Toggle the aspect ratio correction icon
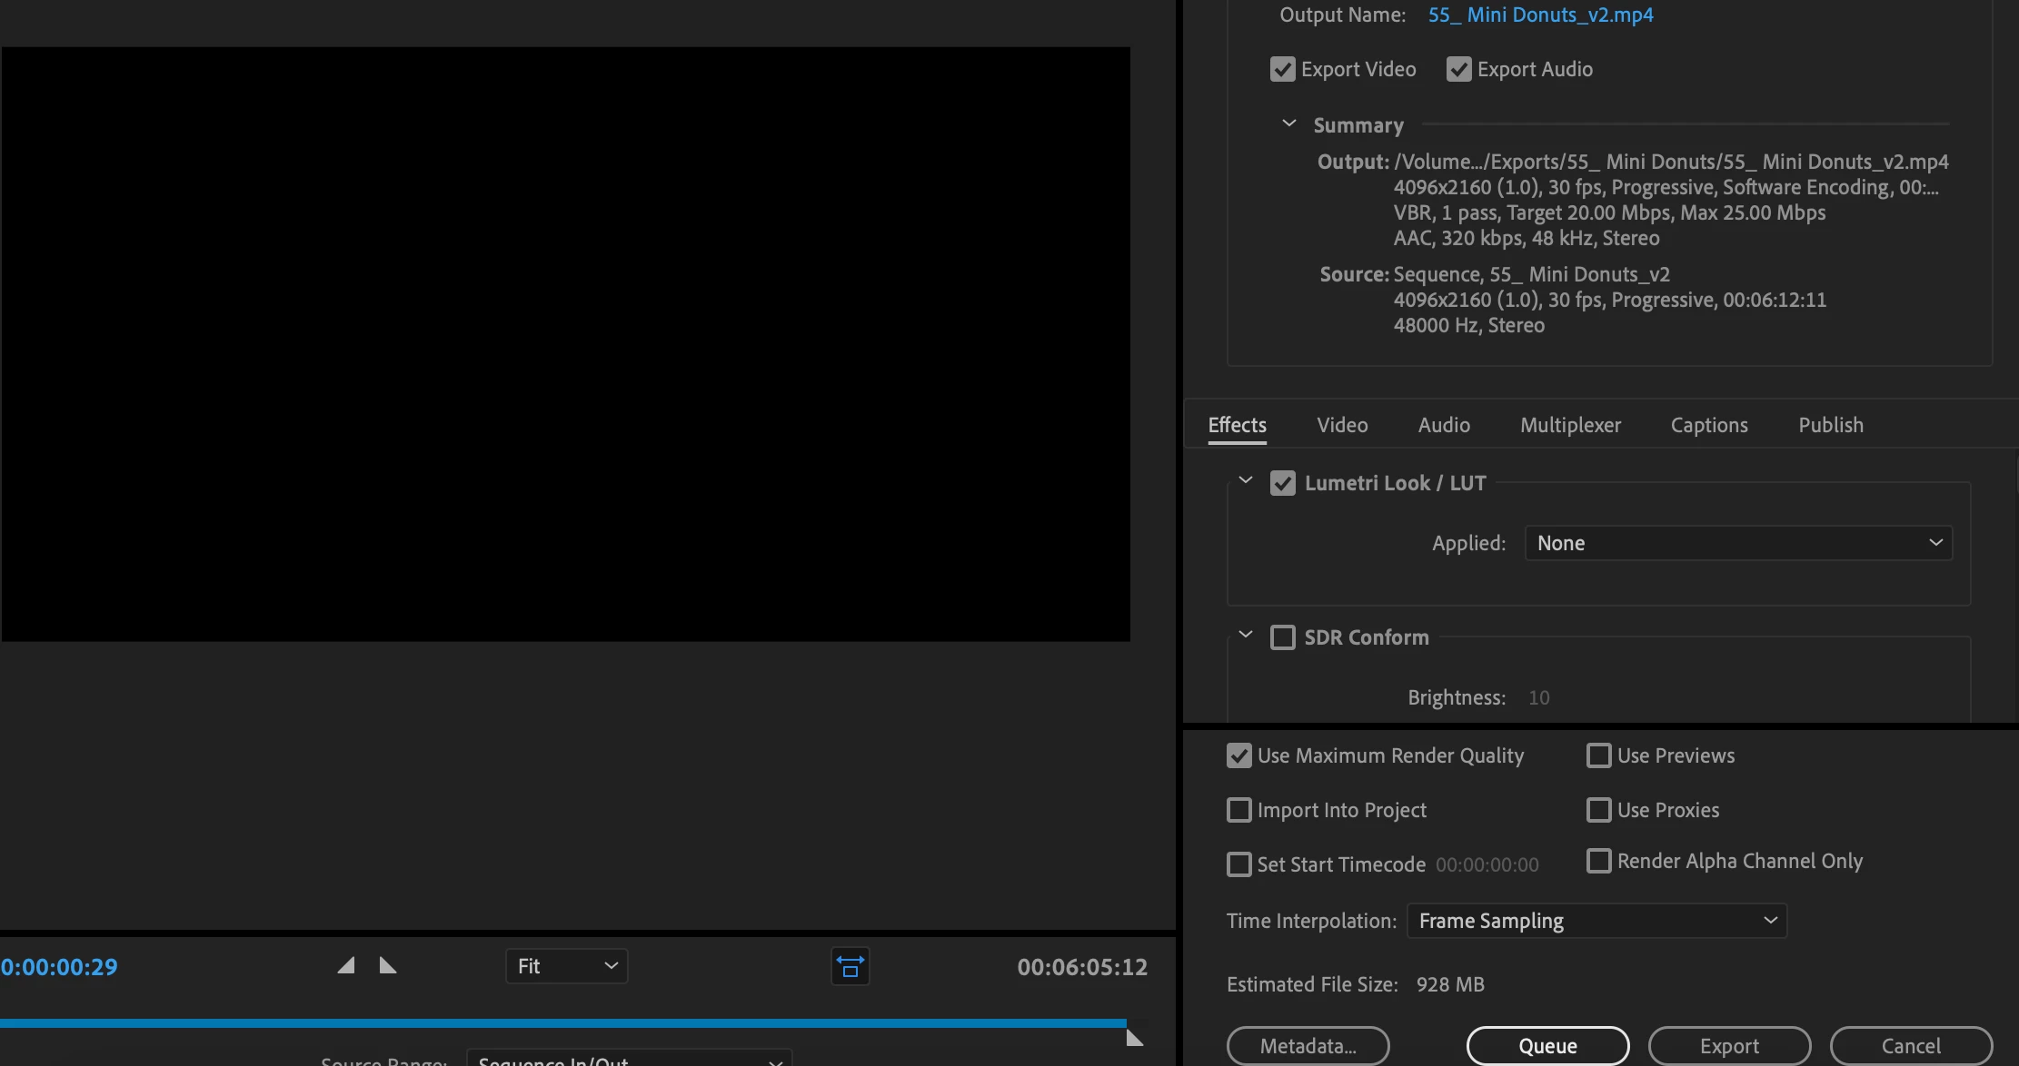The height and width of the screenshot is (1066, 2019). [850, 966]
